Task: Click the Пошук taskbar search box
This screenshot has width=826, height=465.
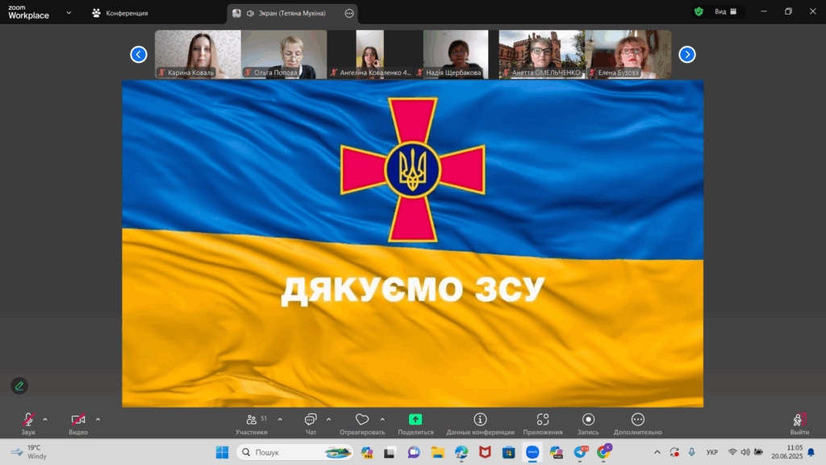Action: [294, 452]
